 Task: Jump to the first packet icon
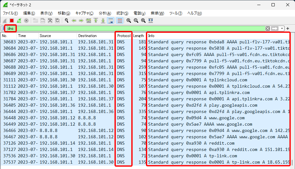[96, 21]
